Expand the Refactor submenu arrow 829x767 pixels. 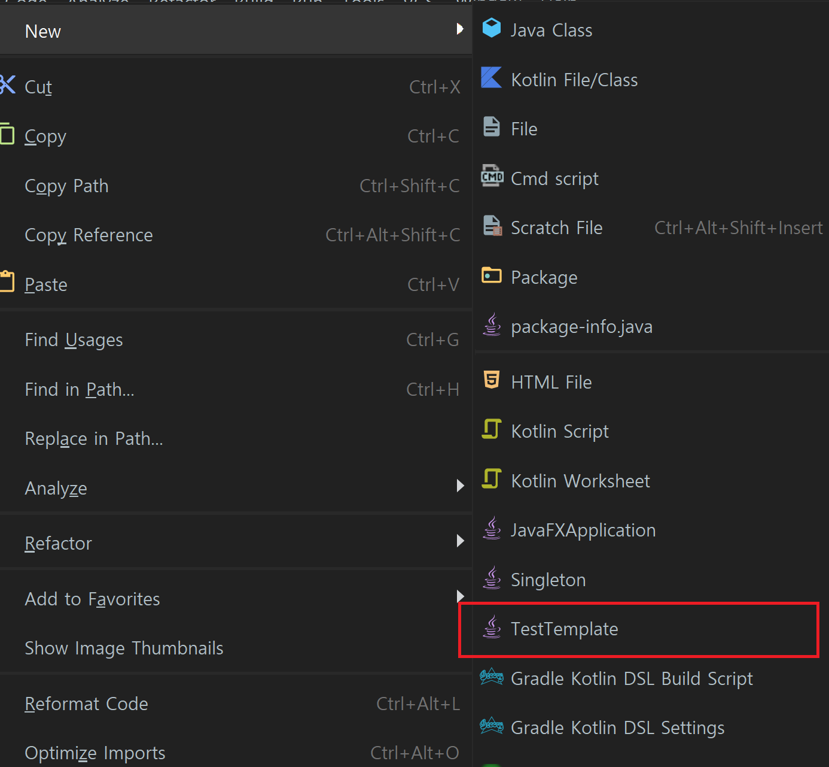point(460,541)
